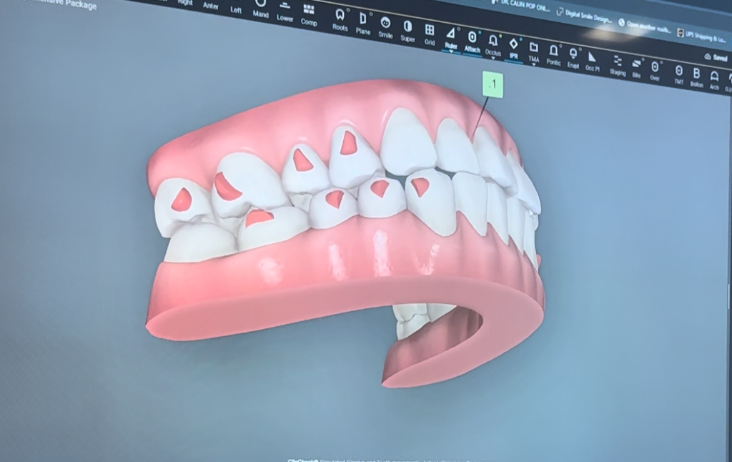Screen dimensions: 732x462
Task: Select the green .1 IPR label
Action: [493, 84]
